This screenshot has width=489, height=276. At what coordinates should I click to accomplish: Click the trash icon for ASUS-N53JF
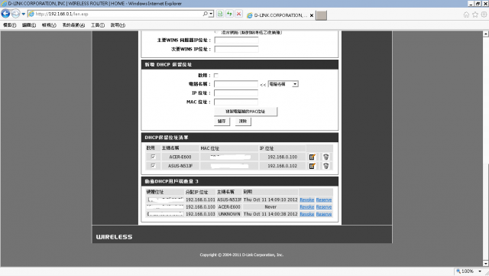pyautogui.click(x=326, y=166)
